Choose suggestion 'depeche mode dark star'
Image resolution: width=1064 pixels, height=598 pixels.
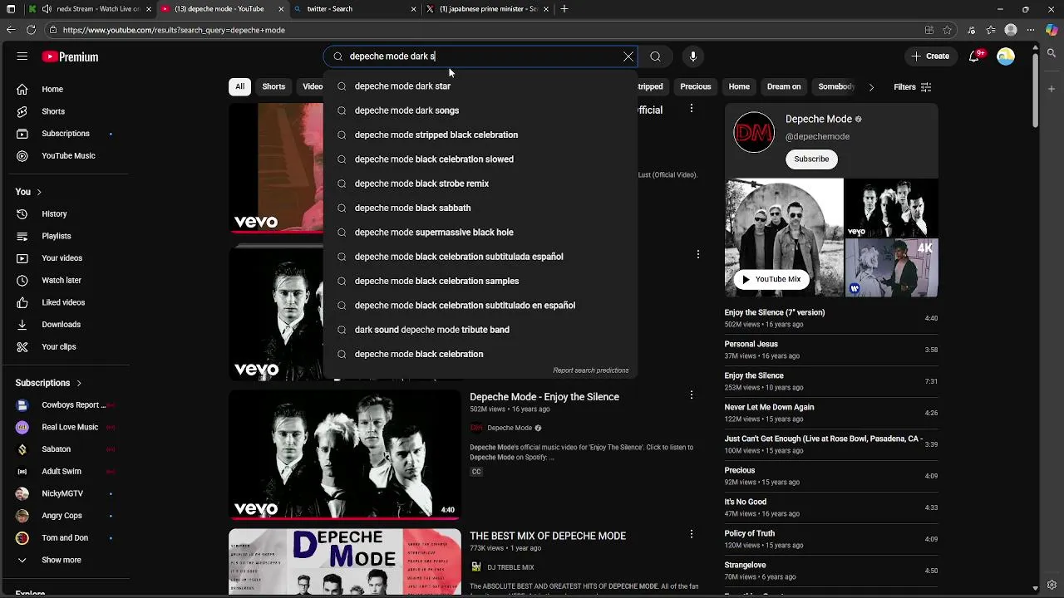click(x=480, y=86)
